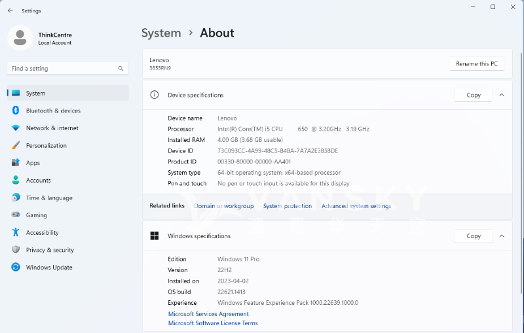Open System protection link
524x333 pixels.
coord(288,206)
